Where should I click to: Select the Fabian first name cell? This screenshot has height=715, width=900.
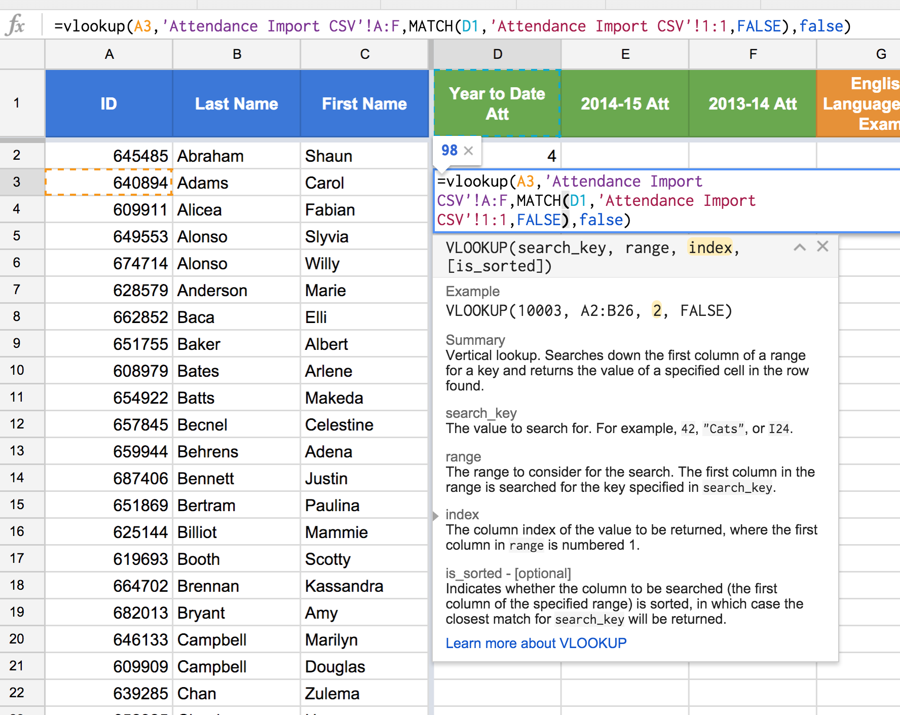[364, 209]
